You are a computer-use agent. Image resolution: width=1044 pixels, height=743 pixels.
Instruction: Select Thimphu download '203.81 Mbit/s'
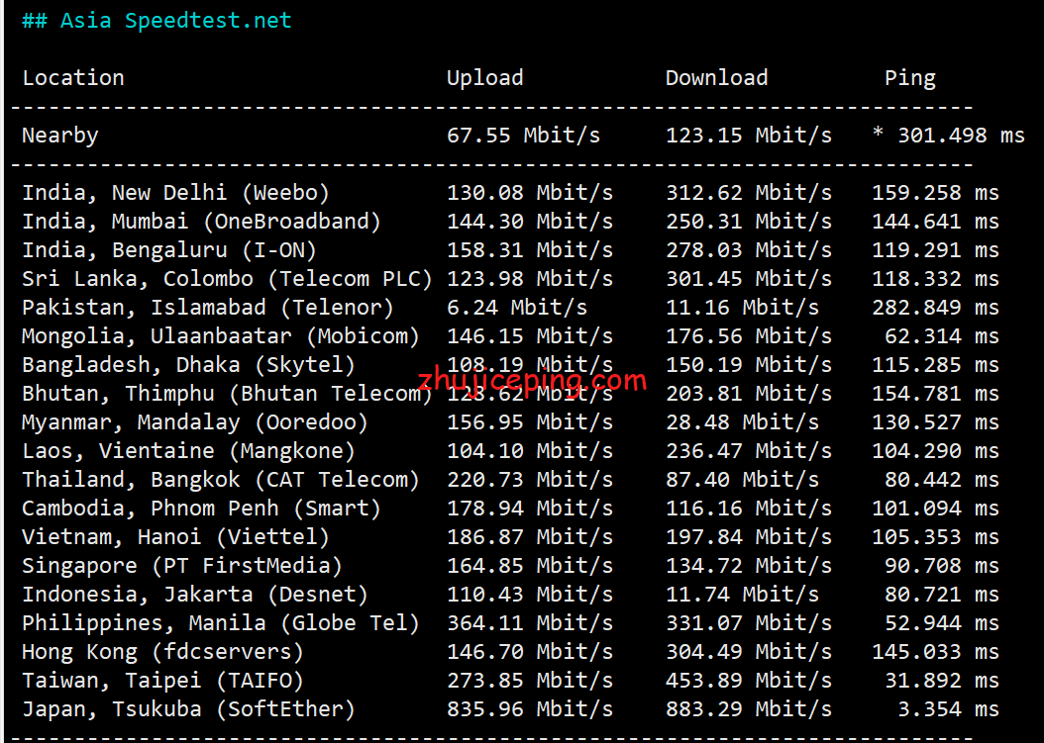(749, 393)
